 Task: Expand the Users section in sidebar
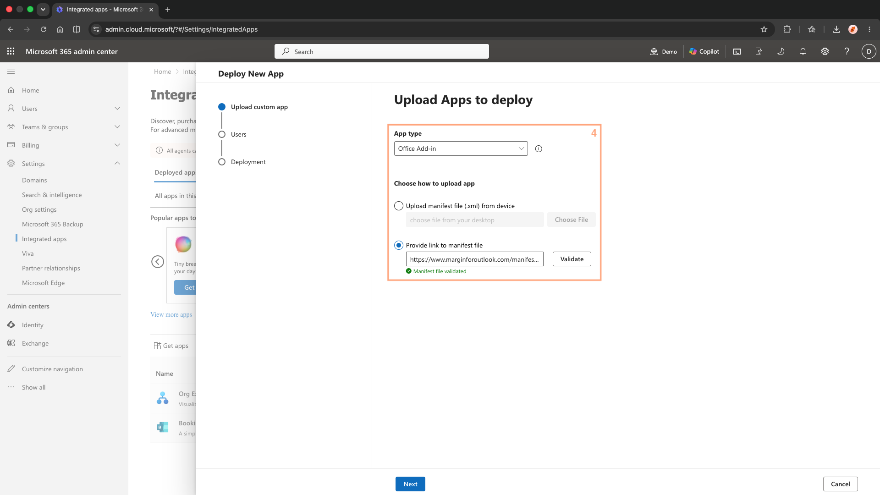tap(117, 109)
